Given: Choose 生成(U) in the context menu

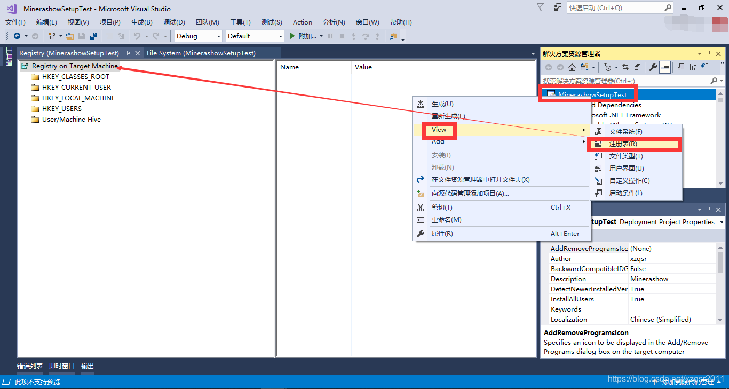Looking at the screenshot, I should click(x=502, y=104).
